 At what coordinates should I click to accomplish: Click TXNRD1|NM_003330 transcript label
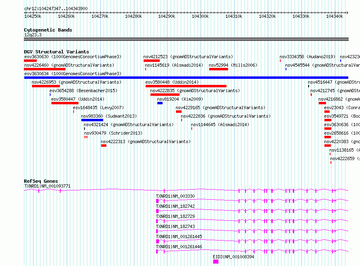pyautogui.click(x=175, y=196)
